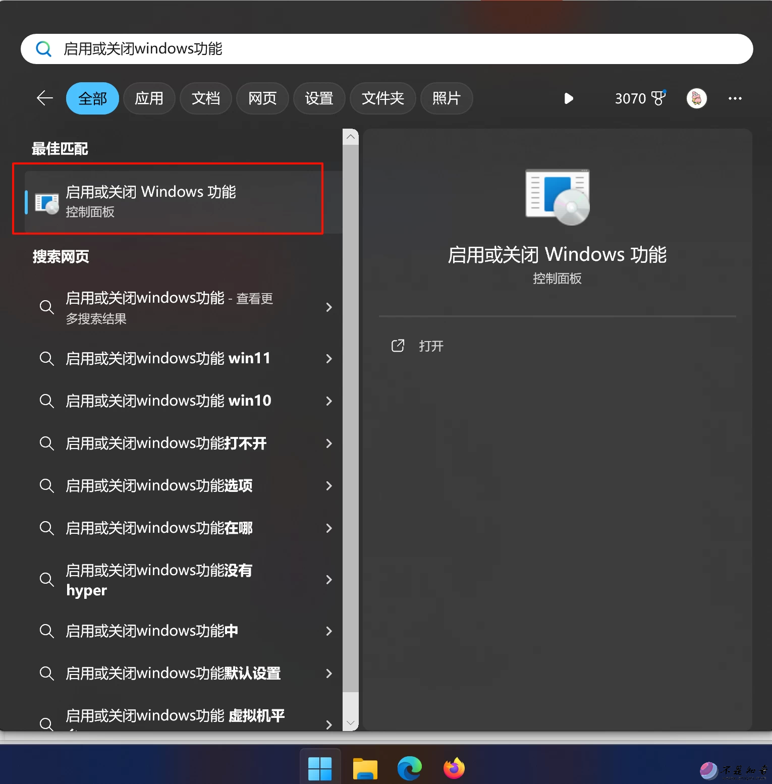
Task: Show more filters with the play arrow
Action: pyautogui.click(x=569, y=98)
